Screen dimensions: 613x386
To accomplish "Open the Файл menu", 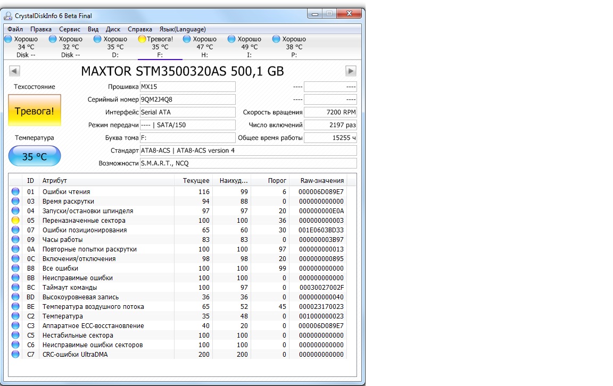I will click(x=15, y=29).
